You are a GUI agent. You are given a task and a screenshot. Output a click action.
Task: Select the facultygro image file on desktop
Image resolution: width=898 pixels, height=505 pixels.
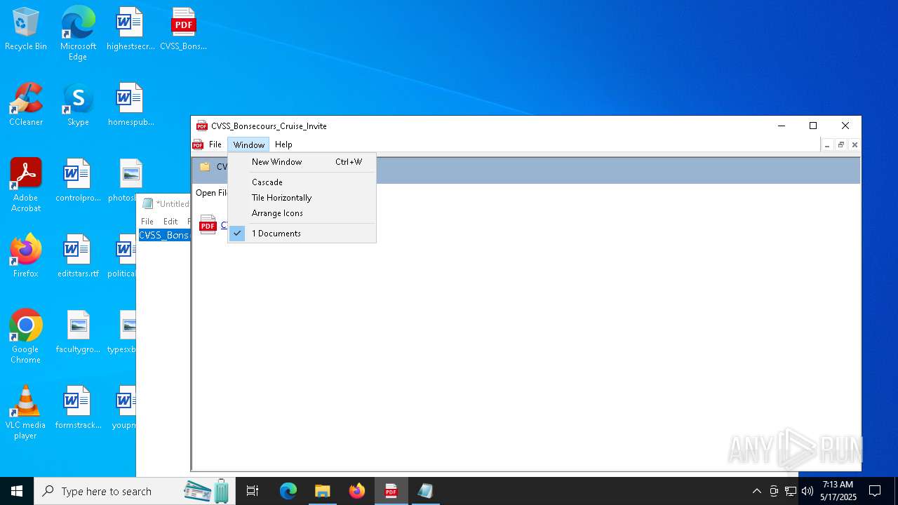pos(78,332)
